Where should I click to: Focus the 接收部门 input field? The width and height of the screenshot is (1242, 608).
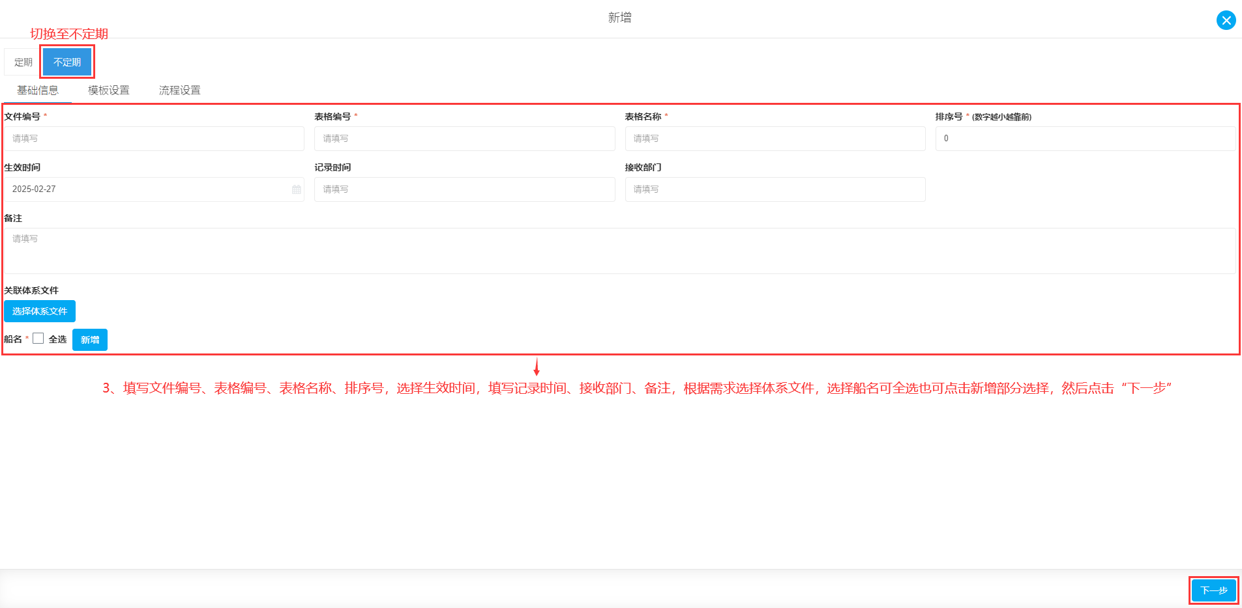coord(775,189)
